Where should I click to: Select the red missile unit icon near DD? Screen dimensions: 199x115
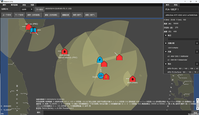[x=106, y=77]
